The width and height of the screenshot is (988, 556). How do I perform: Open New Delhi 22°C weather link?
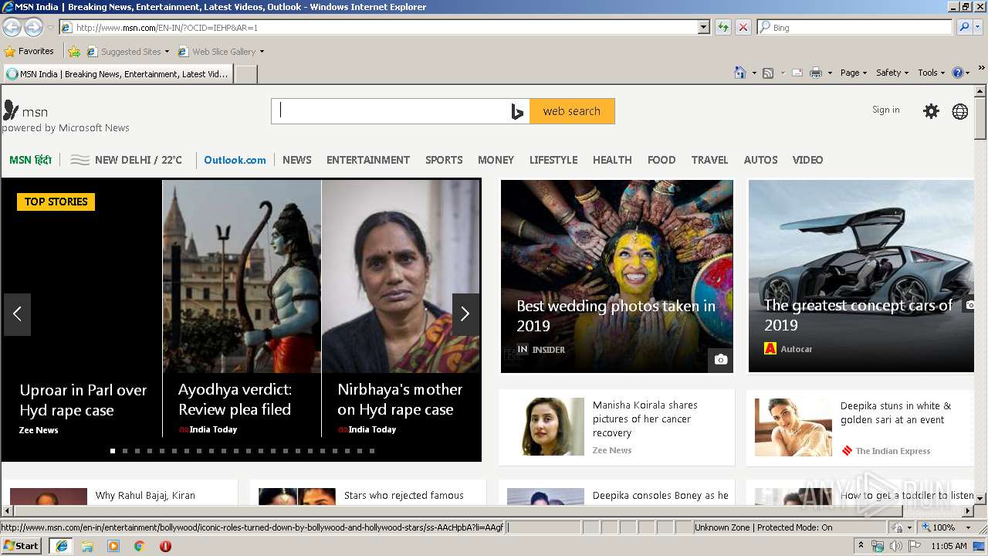click(x=127, y=160)
